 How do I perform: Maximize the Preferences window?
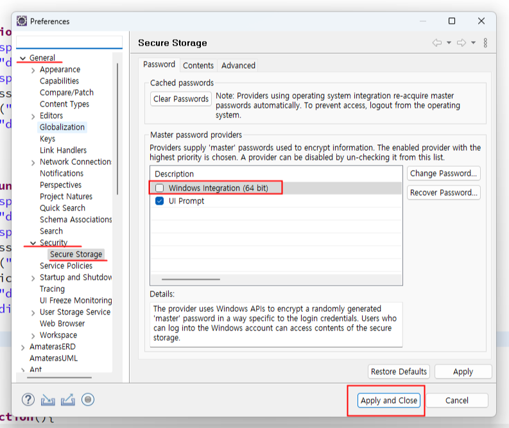pyautogui.click(x=451, y=21)
